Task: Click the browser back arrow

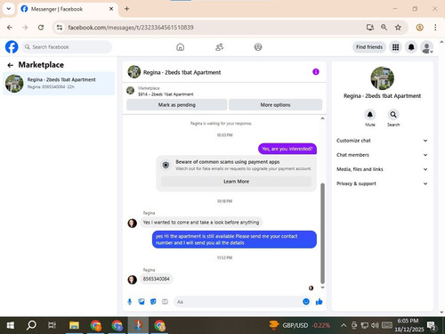Action: pos(10,28)
